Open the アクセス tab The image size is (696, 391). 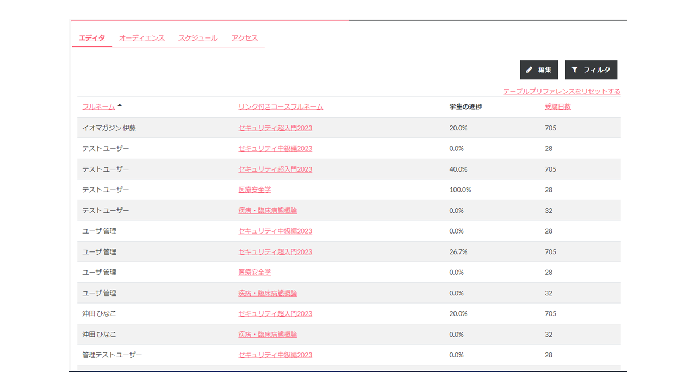[245, 38]
